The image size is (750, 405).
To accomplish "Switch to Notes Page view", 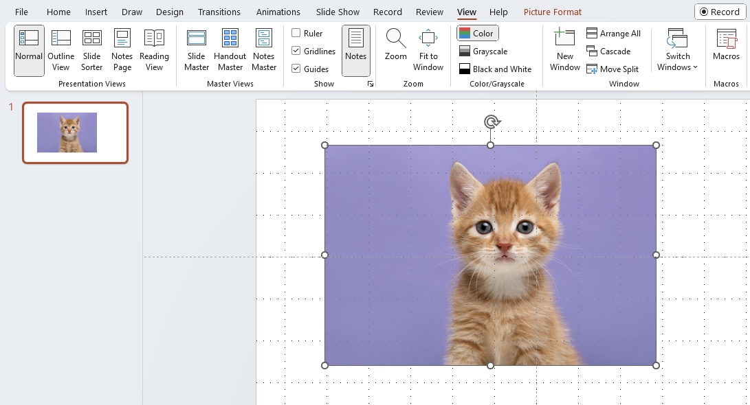I will tap(122, 51).
